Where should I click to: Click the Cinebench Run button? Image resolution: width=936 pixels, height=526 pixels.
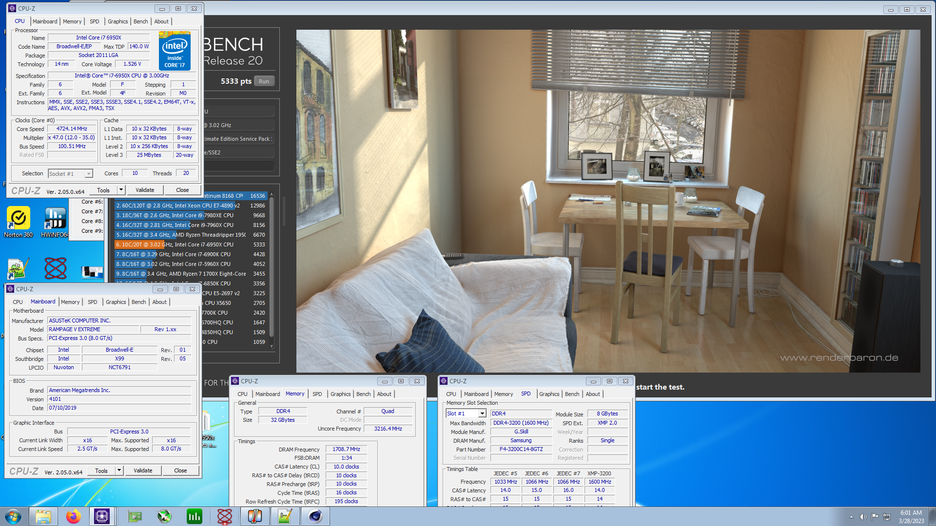(x=264, y=81)
